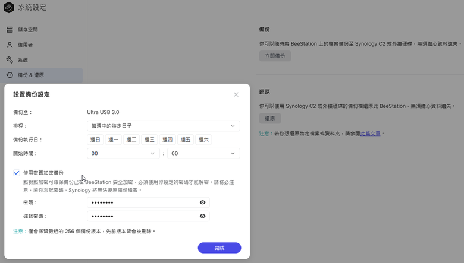Click the 確認密碼 confirm password field
The width and height of the screenshot is (464, 263).
pyautogui.click(x=148, y=216)
